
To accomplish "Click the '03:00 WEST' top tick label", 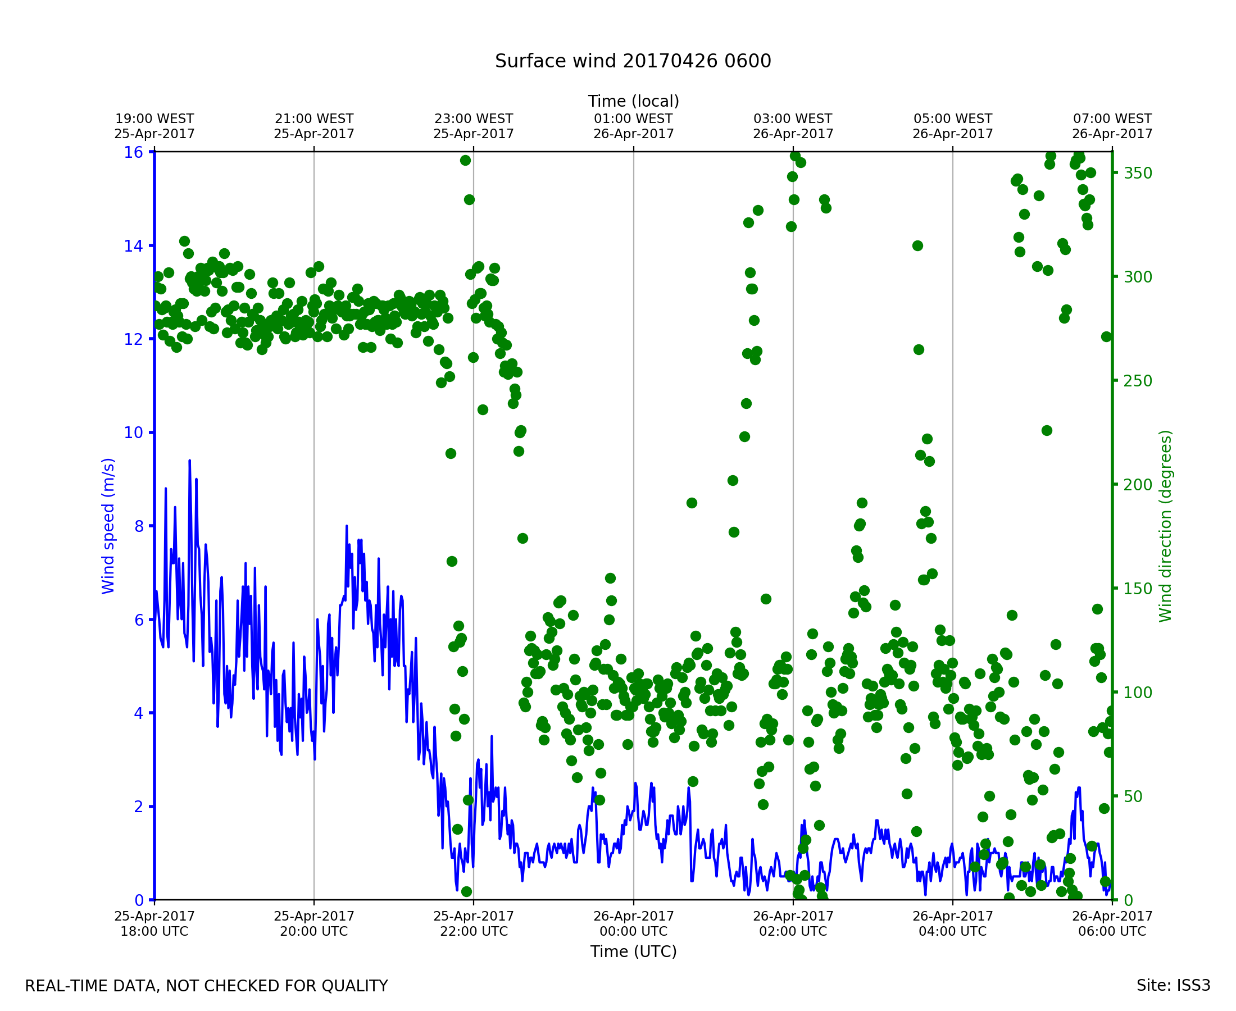I will coord(793,119).
